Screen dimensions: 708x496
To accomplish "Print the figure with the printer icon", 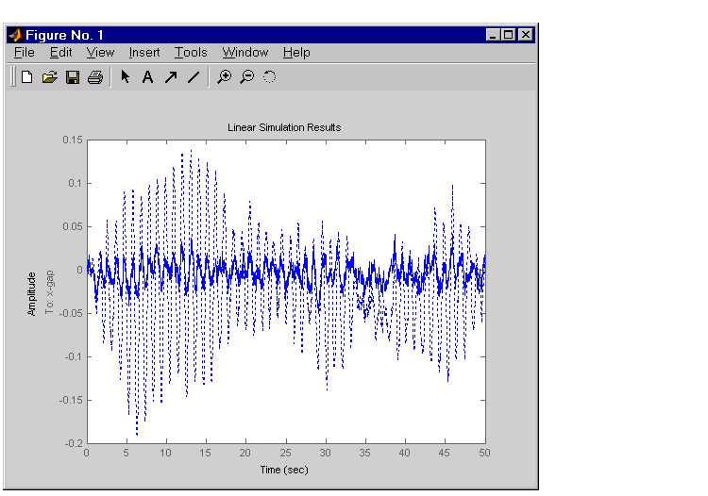I will 95,77.
